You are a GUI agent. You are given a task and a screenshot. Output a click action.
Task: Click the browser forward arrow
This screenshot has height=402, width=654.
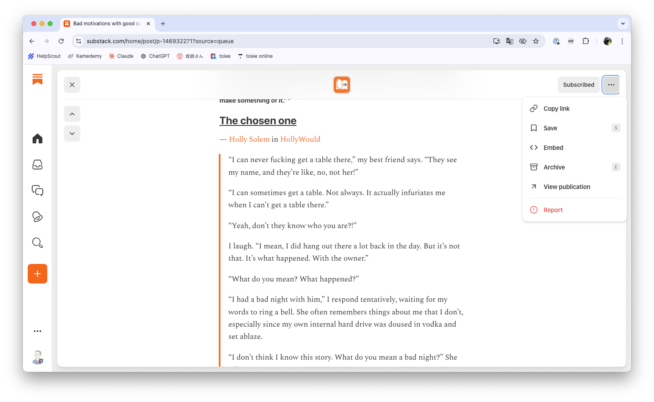(46, 41)
